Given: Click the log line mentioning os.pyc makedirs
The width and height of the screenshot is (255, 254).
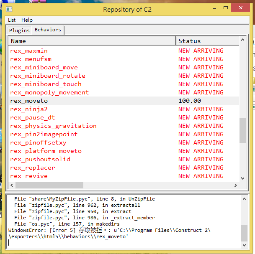Looking at the screenshot, I should (67, 224).
